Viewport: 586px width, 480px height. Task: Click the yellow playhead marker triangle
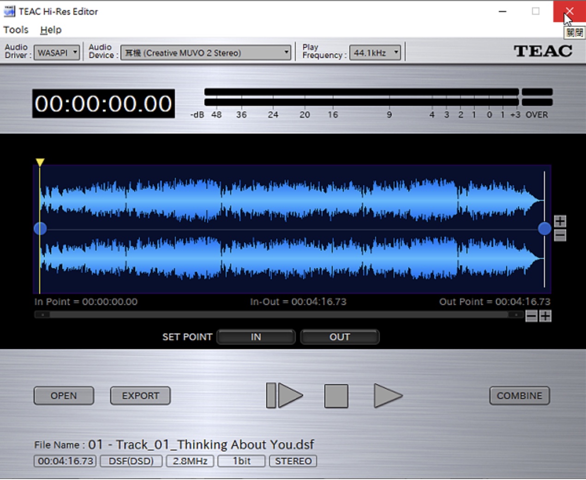coord(40,162)
